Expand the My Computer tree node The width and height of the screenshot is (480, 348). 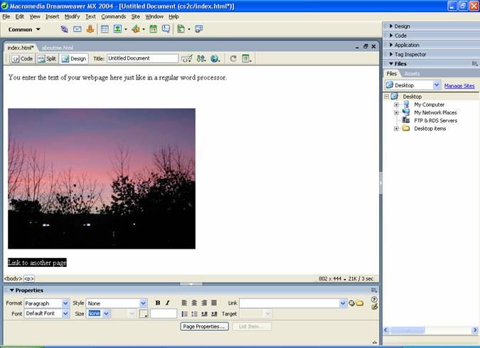pyautogui.click(x=396, y=104)
